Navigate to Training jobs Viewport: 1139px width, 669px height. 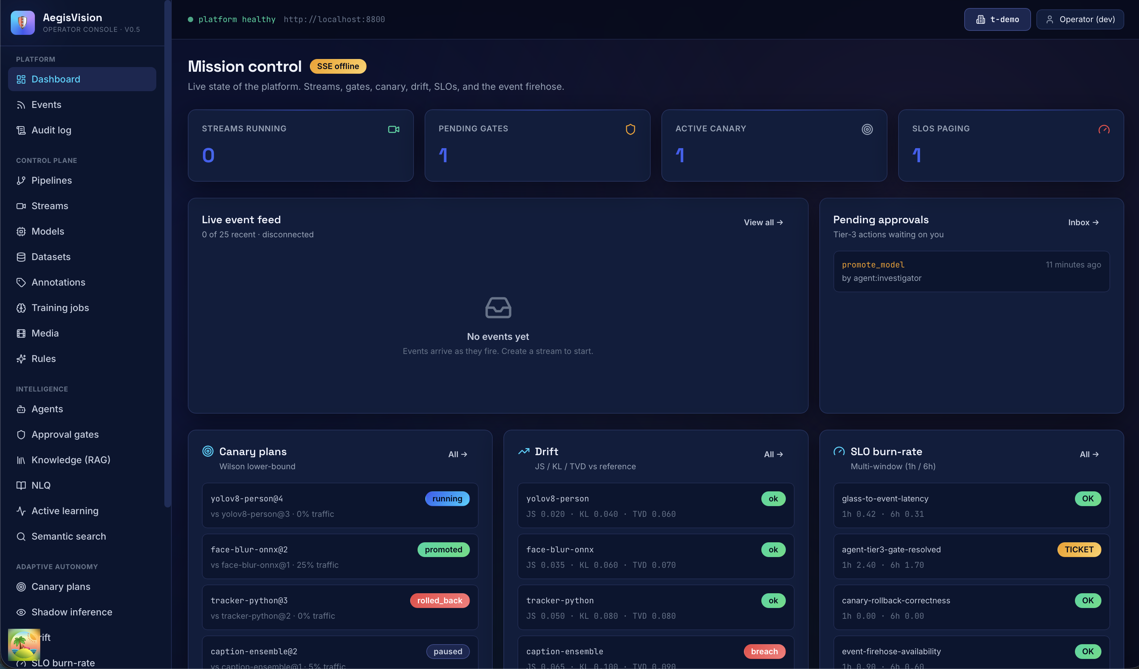coord(82,308)
